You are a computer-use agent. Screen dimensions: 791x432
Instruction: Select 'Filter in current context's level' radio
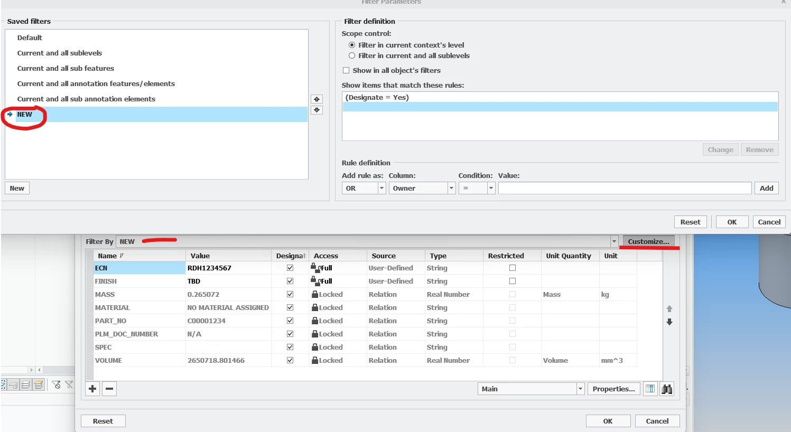tap(352, 45)
